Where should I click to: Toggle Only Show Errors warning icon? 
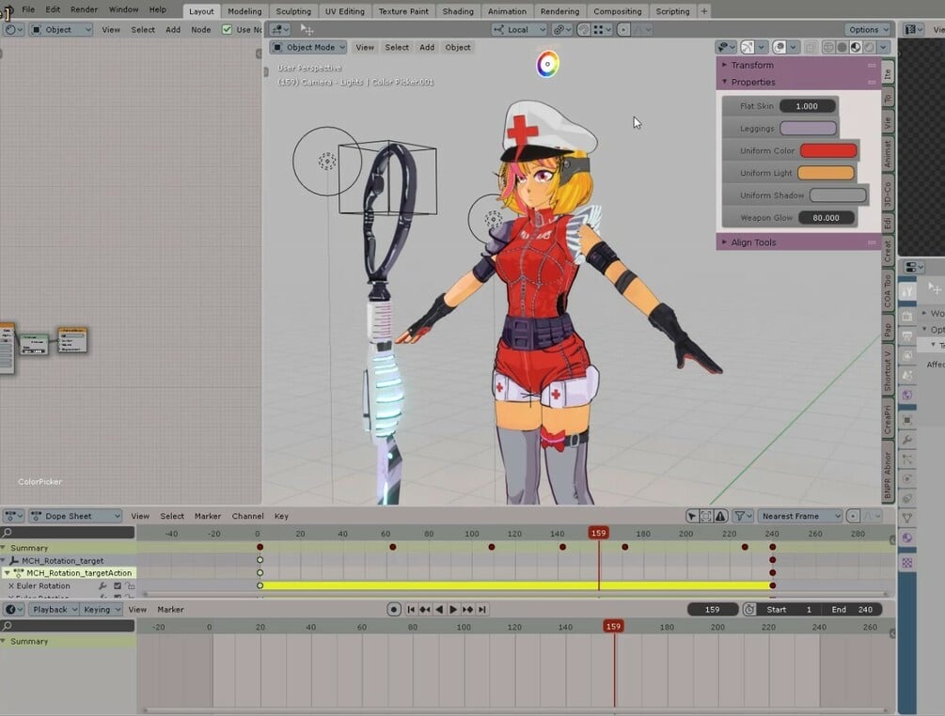pos(720,516)
